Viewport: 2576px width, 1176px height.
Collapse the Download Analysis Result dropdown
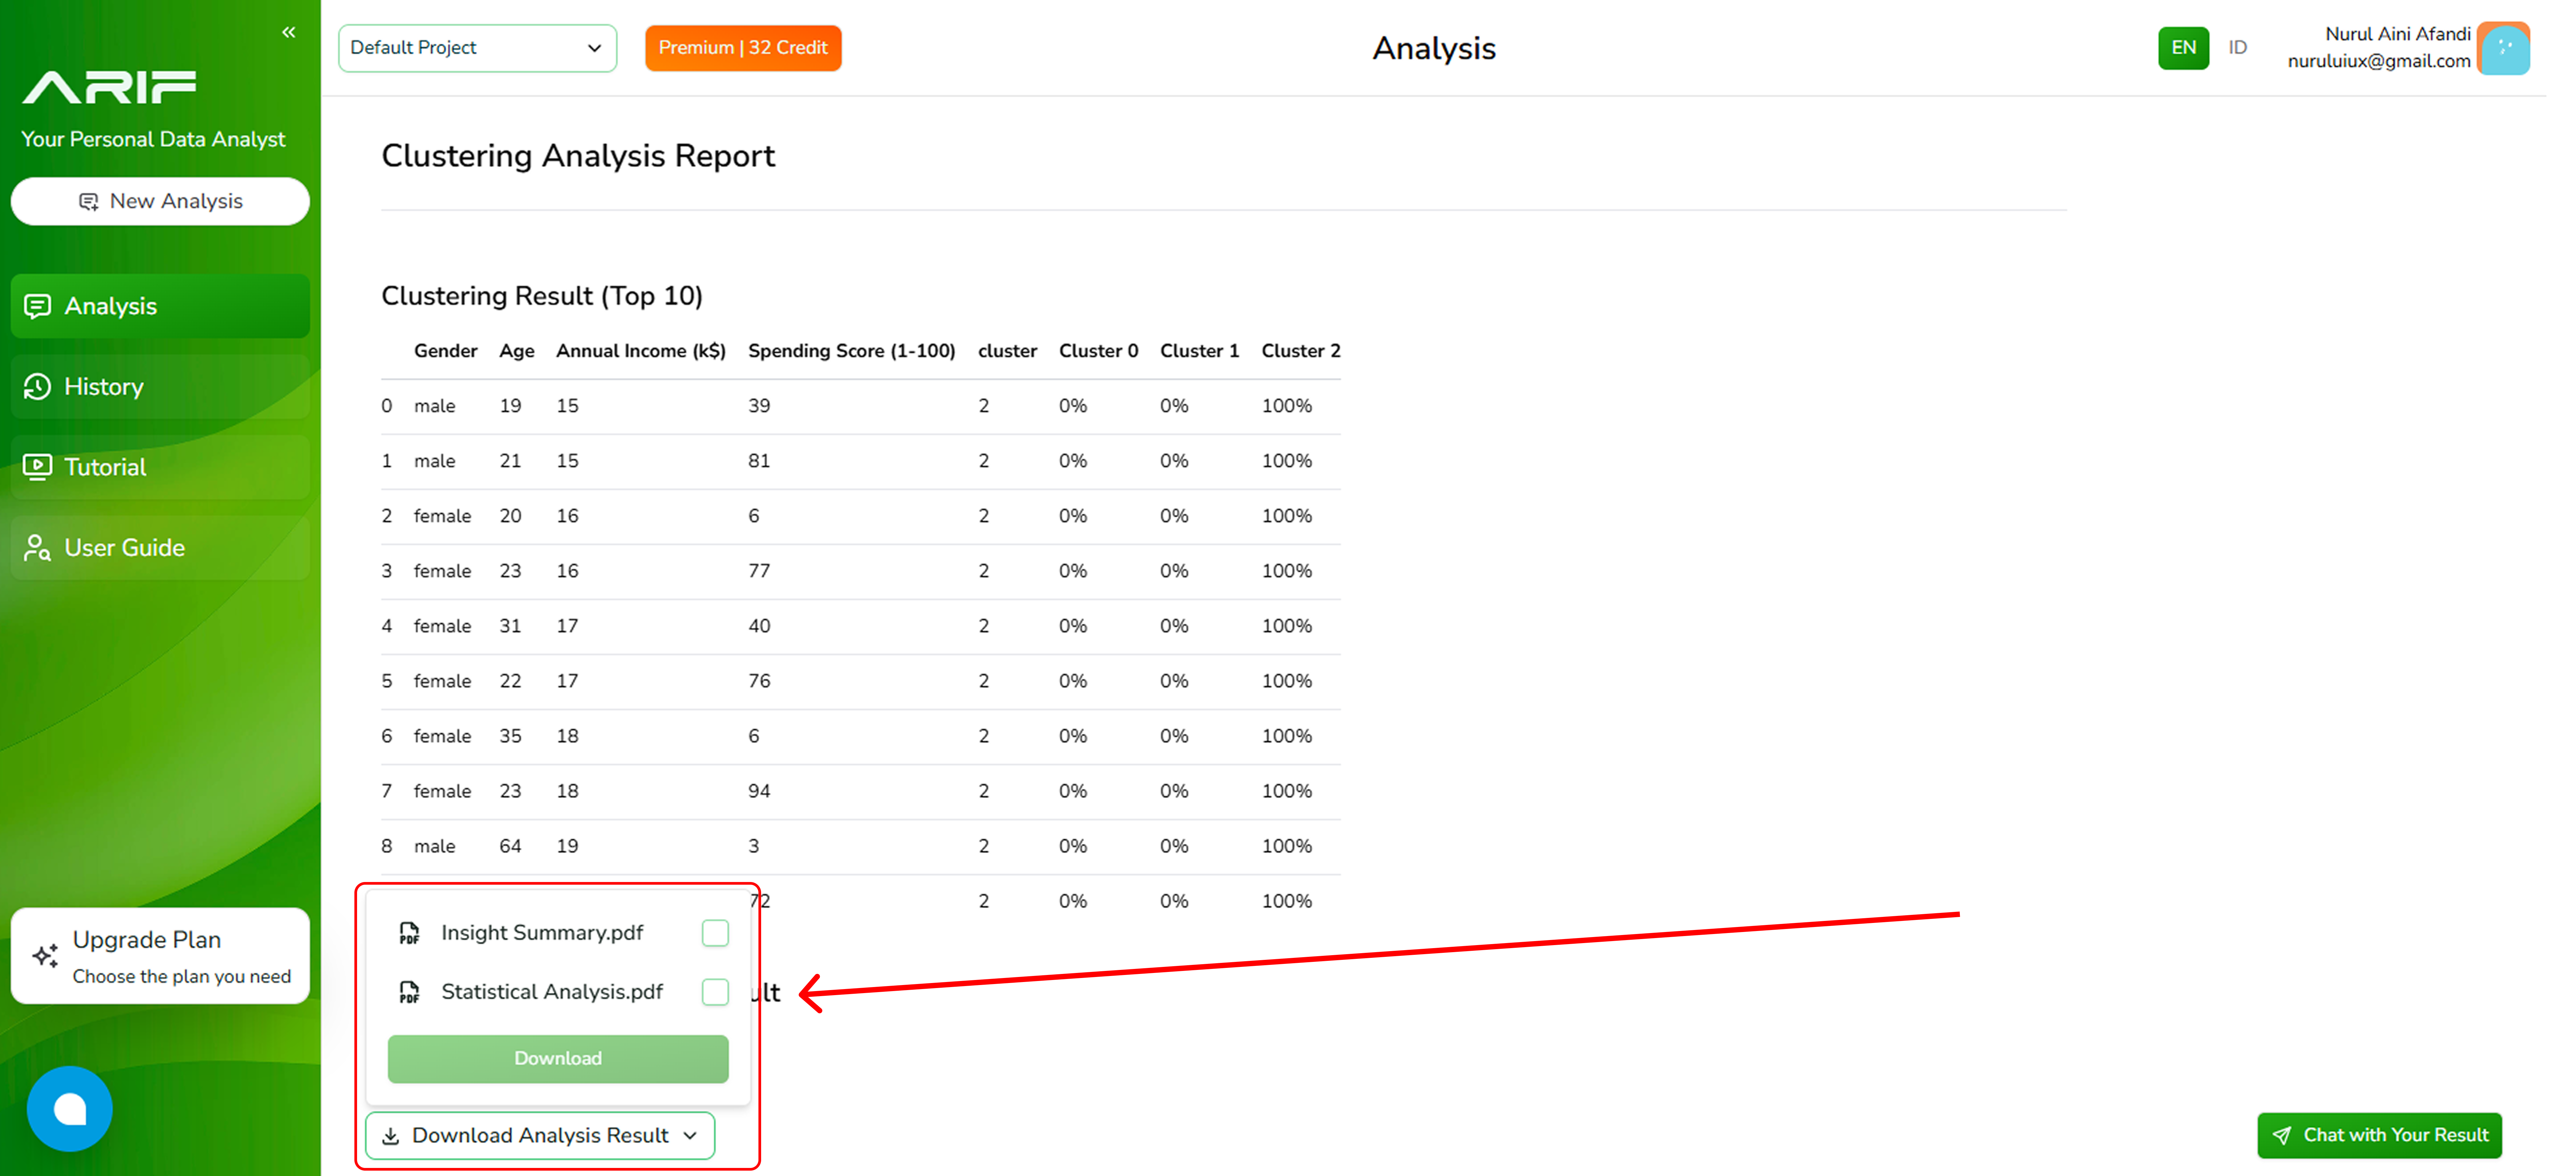click(x=540, y=1135)
